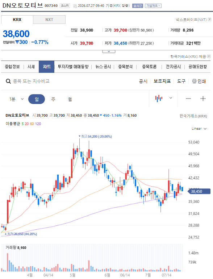Viewport: 213px width, 279px height.
Task: Zoom out the chart with minus
Action: click(188, 99)
